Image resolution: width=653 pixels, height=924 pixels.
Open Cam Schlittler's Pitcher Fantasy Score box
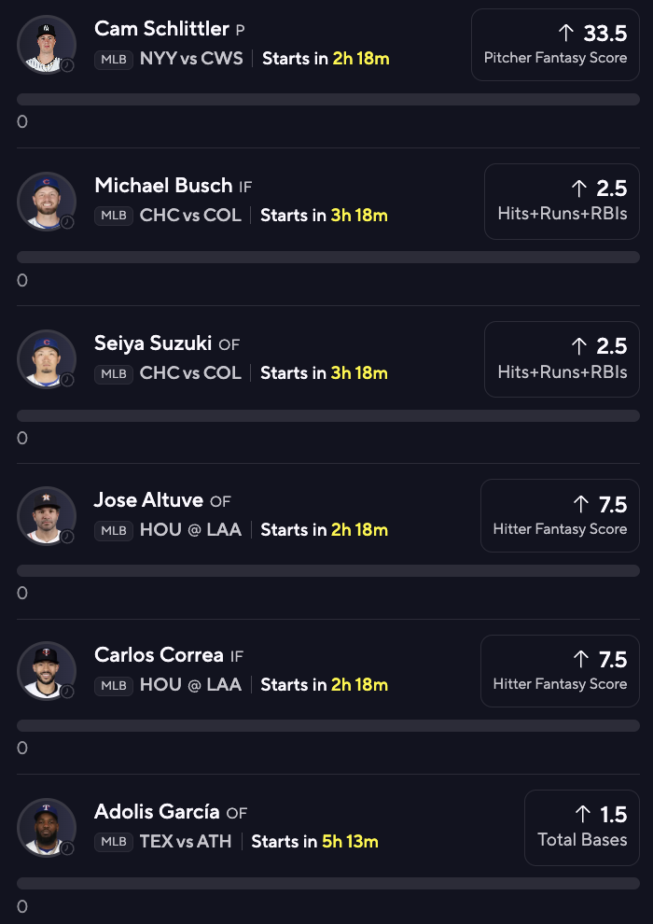pyautogui.click(x=555, y=45)
